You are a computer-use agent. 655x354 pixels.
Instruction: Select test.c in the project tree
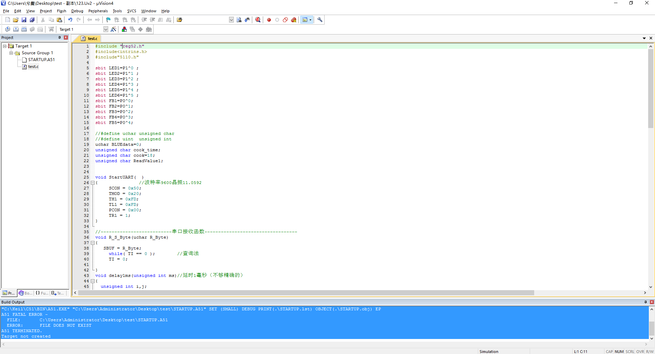(x=33, y=67)
